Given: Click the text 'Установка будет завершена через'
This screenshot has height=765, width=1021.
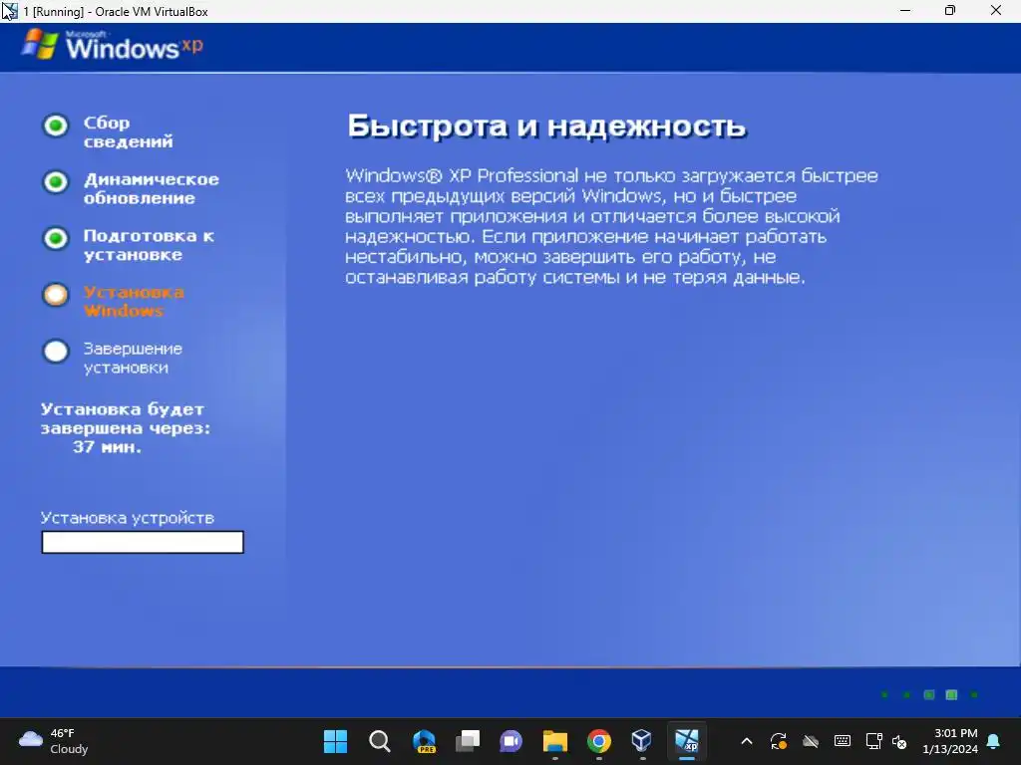Looking at the screenshot, I should click(126, 418).
